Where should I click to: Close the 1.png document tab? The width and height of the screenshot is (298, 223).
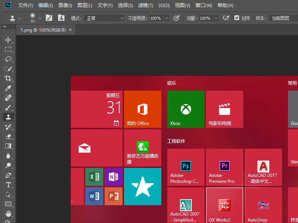[70, 30]
